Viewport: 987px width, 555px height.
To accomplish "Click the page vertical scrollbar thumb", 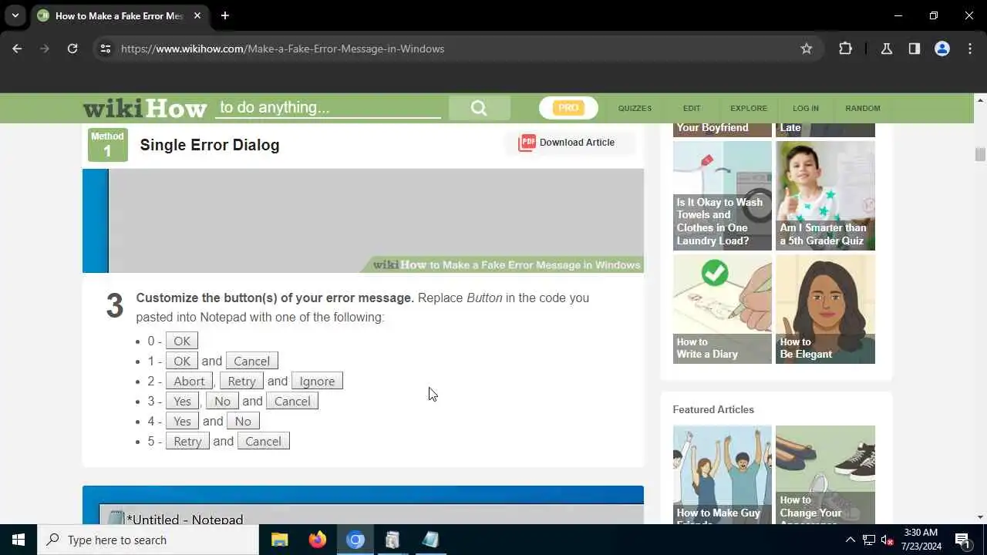I will coord(980,154).
